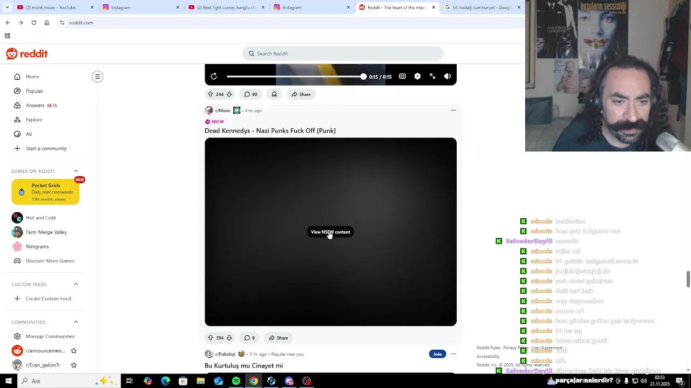Viewport: 691px width, 388px height.
Task: Open the browser apps grid
Action: pos(7,36)
